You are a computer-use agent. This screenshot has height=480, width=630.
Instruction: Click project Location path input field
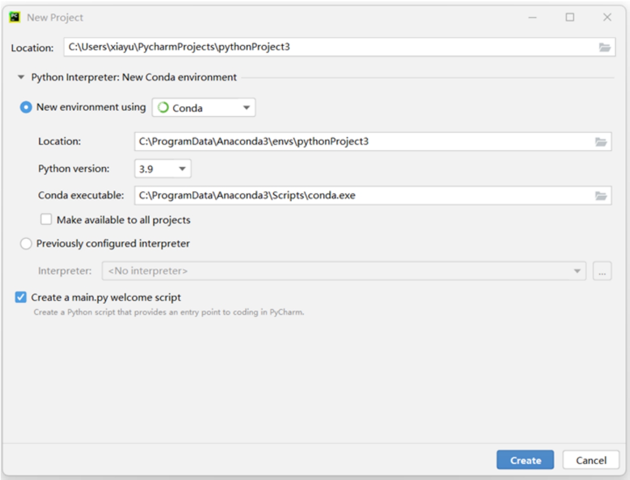[339, 47]
